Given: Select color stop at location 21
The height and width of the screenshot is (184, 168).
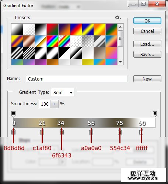Looking at the screenshot, I should [x=42, y=132].
